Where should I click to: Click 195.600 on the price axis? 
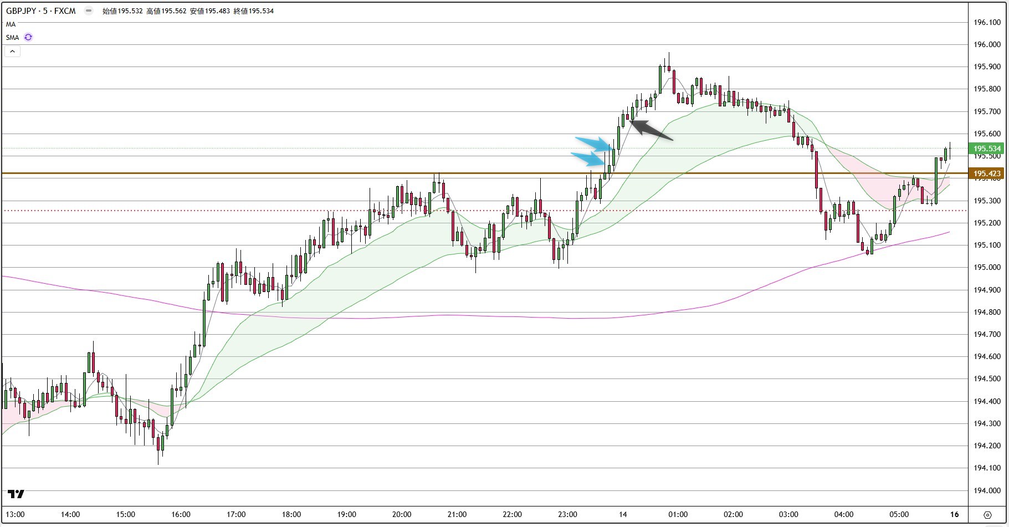click(987, 134)
